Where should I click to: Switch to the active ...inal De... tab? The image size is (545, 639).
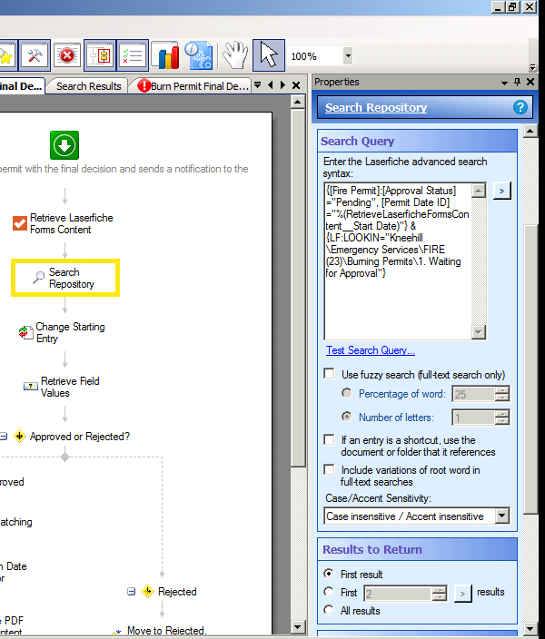pyautogui.click(x=21, y=86)
